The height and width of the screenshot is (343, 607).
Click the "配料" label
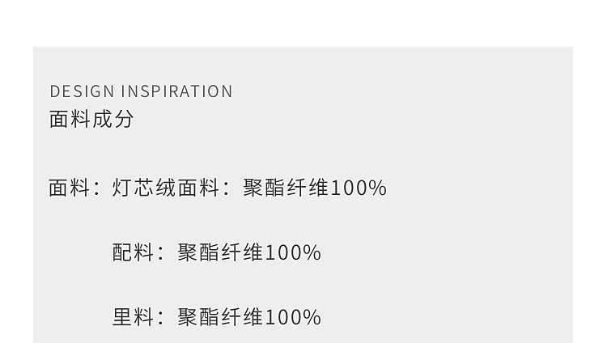(134, 253)
